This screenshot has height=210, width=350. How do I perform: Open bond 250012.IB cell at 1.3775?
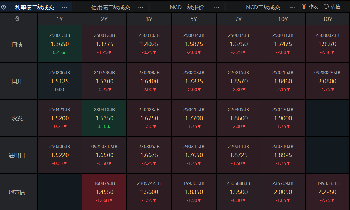(x=104, y=44)
